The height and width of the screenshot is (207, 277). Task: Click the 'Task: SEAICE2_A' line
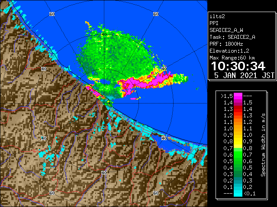pos(232,37)
